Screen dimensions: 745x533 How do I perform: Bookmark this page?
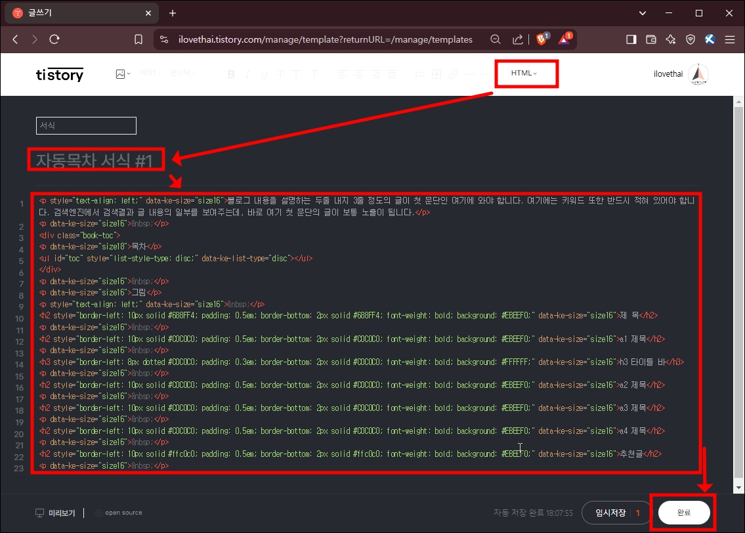138,39
